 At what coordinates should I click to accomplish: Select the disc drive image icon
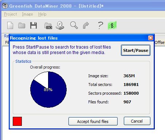(x=60, y=25)
